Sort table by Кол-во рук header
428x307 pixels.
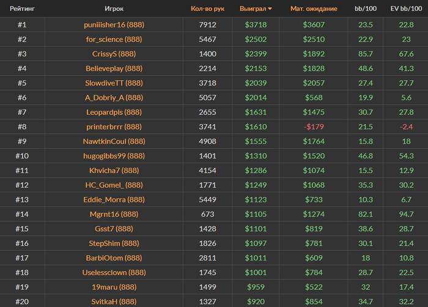(208, 9)
